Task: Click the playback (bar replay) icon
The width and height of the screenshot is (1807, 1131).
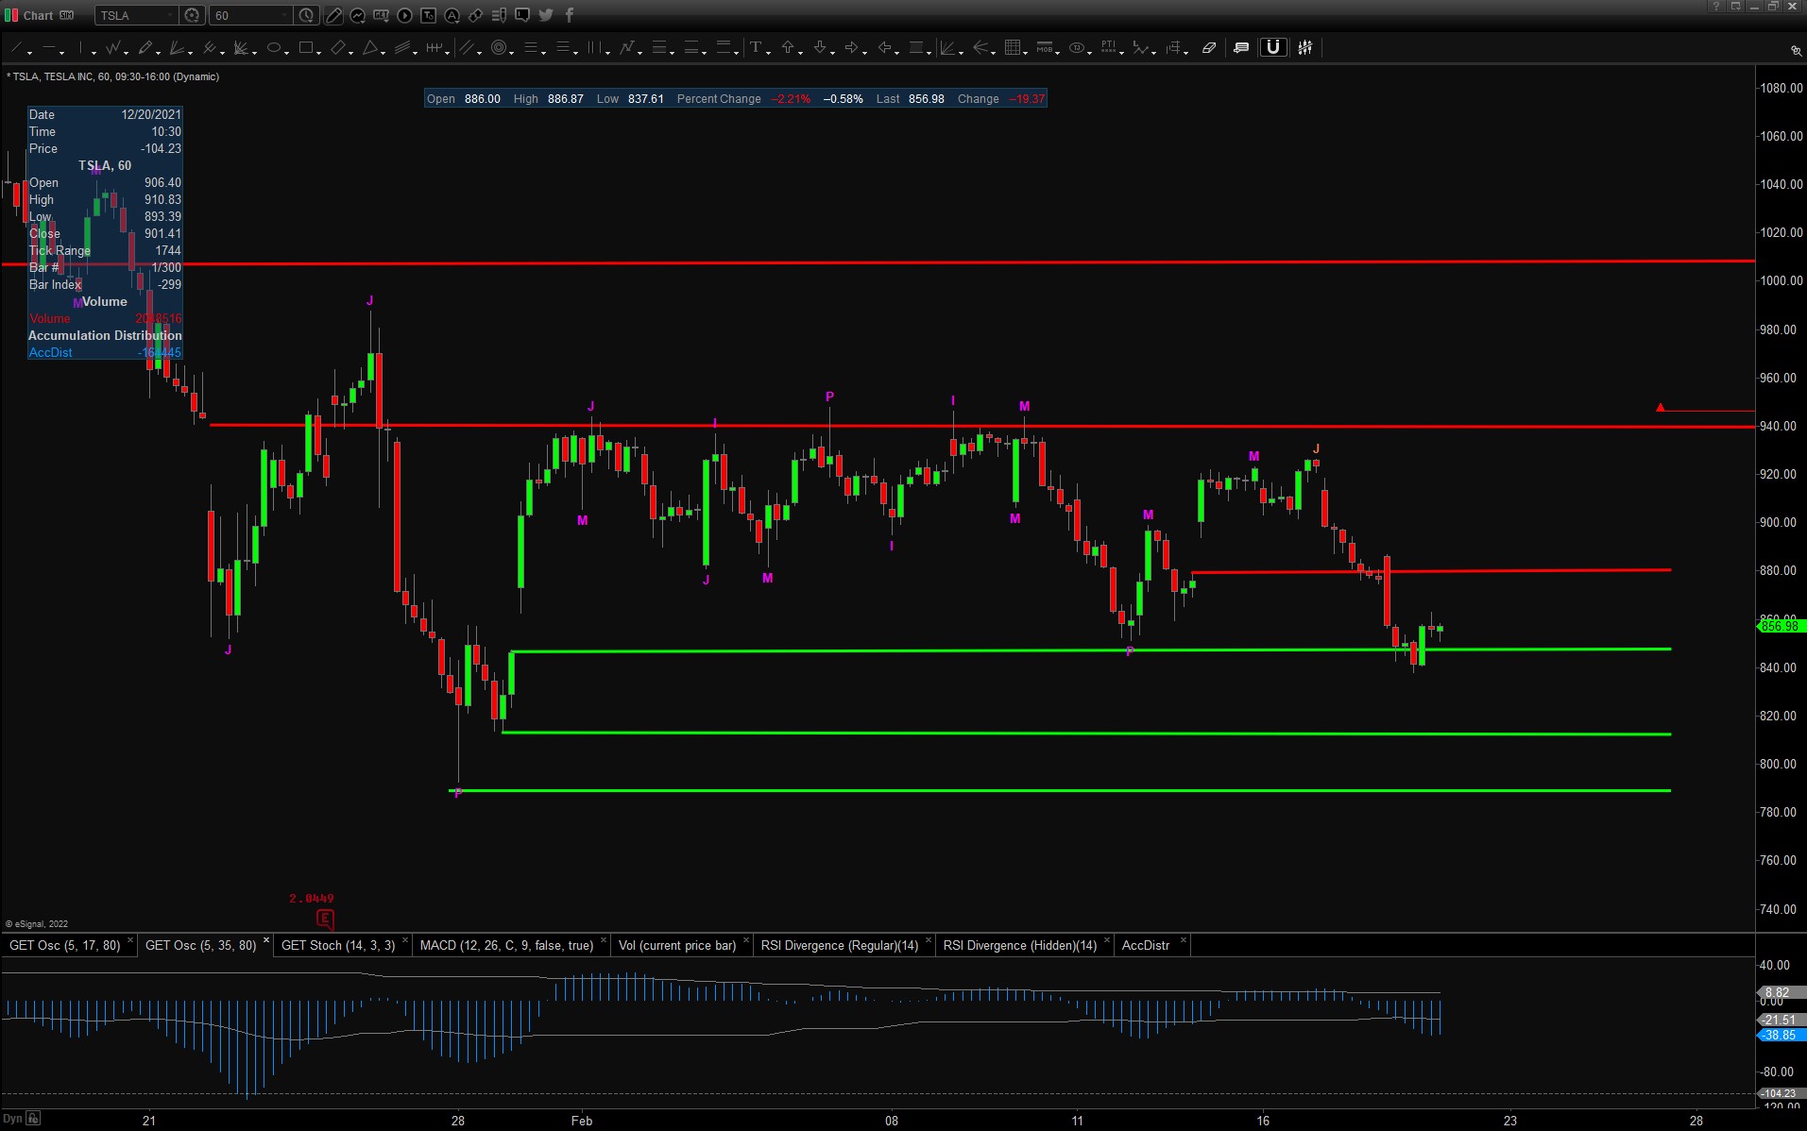Action: [404, 15]
